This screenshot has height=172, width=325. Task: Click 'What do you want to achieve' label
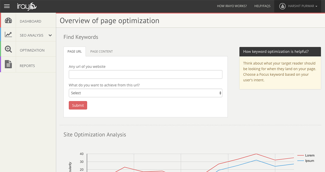click(104, 85)
